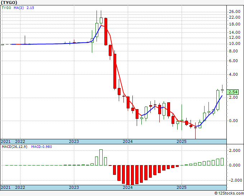Click the 2022 label on price timeline
This screenshot has width=244, height=196.
[20, 142]
